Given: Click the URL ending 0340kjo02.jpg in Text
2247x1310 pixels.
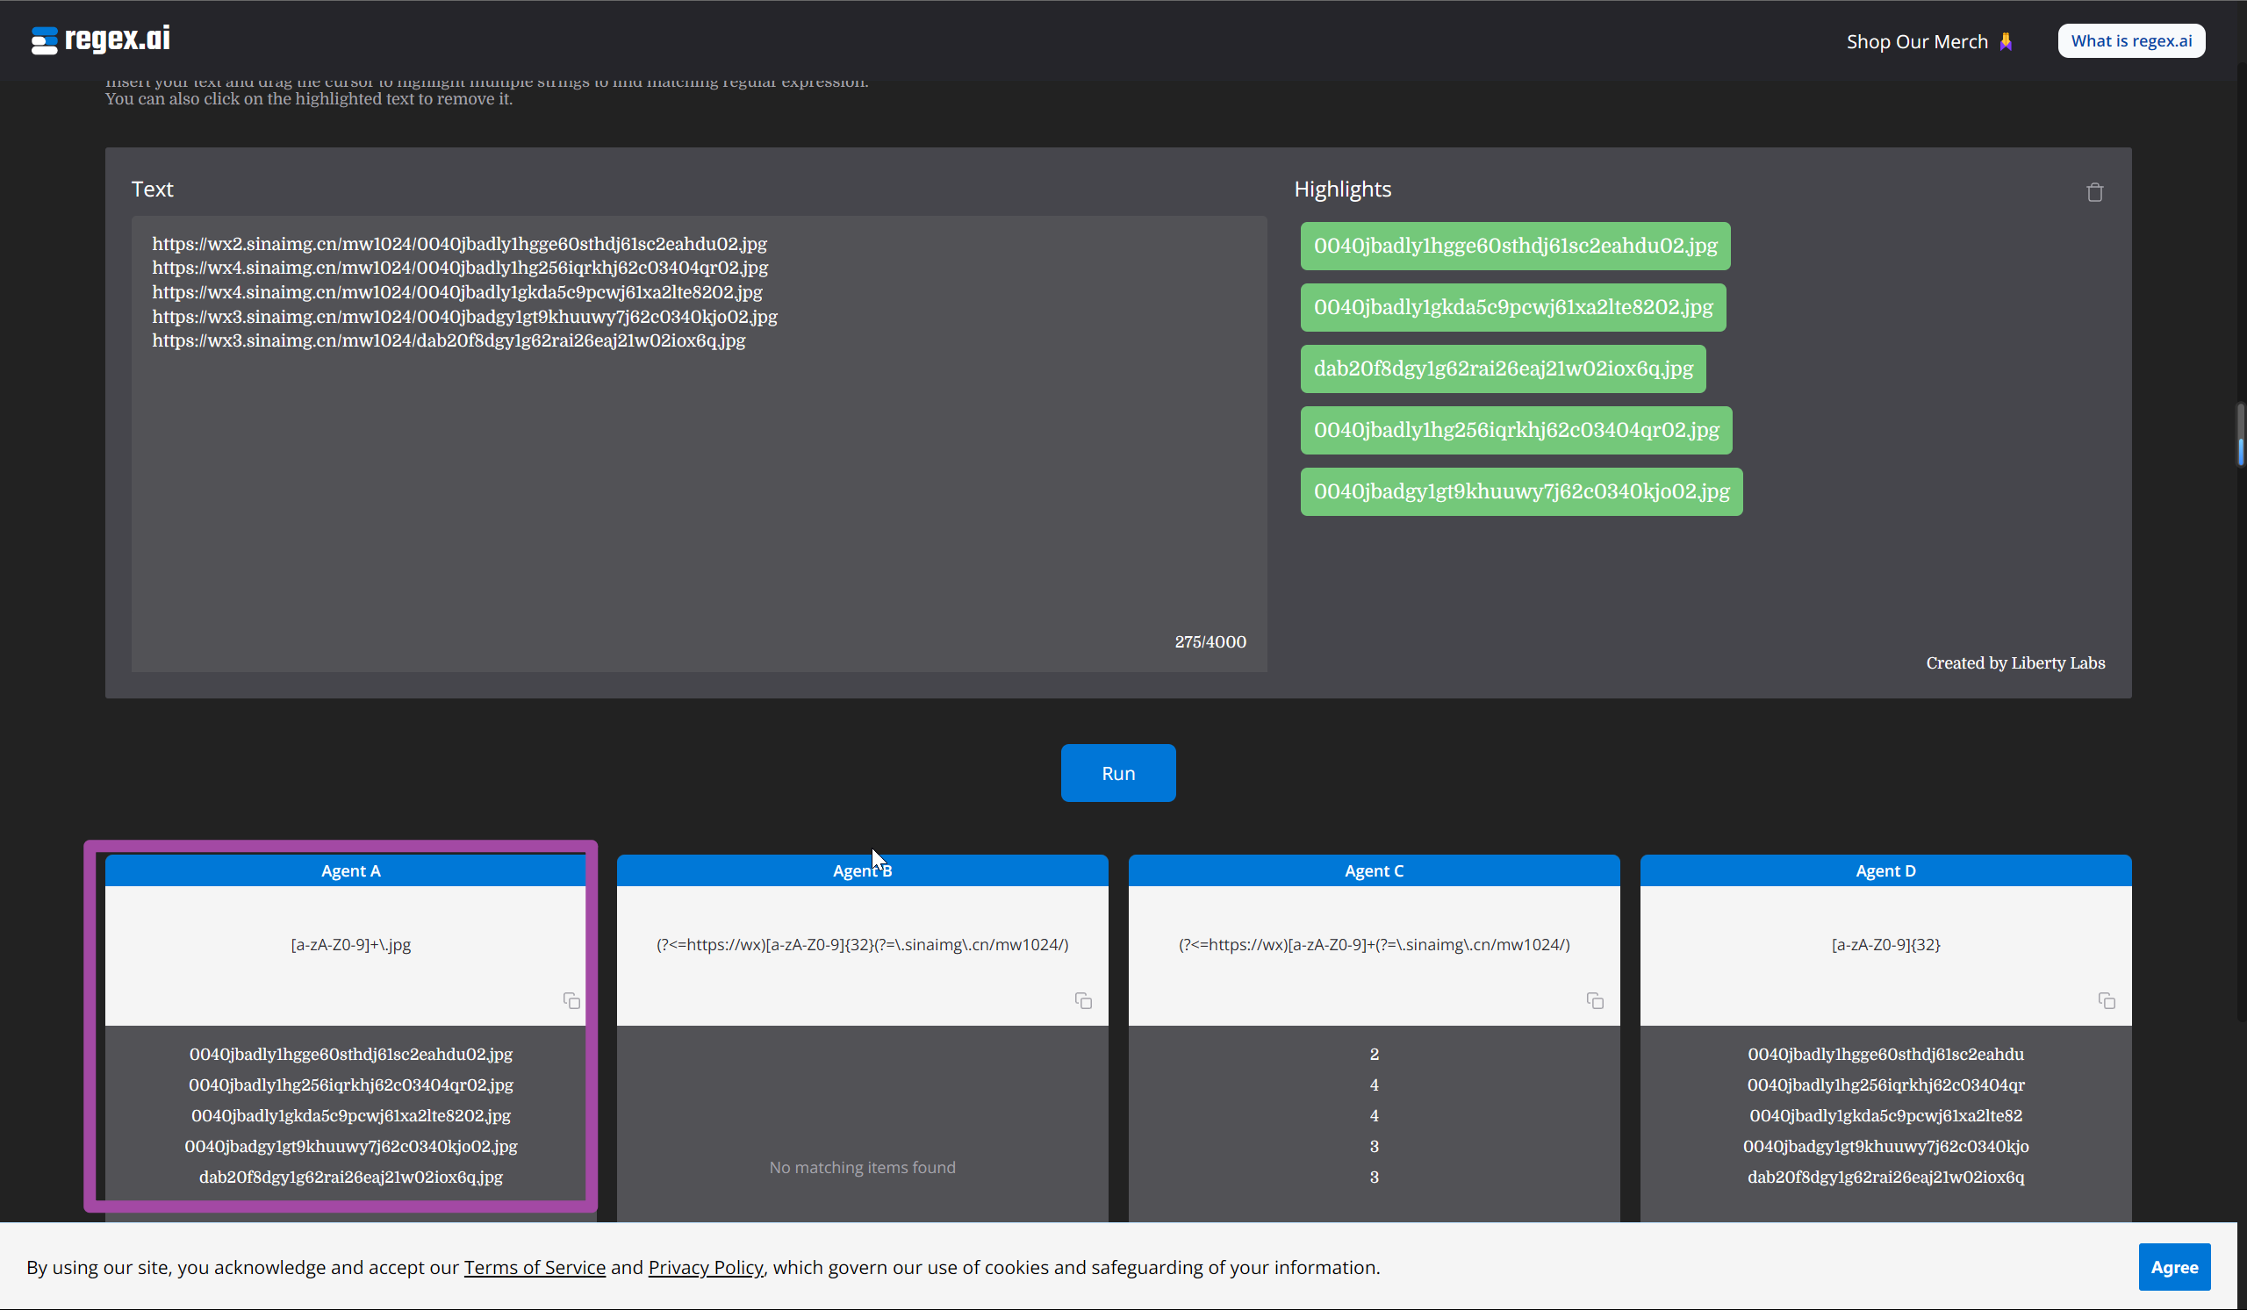Looking at the screenshot, I should coord(464,317).
